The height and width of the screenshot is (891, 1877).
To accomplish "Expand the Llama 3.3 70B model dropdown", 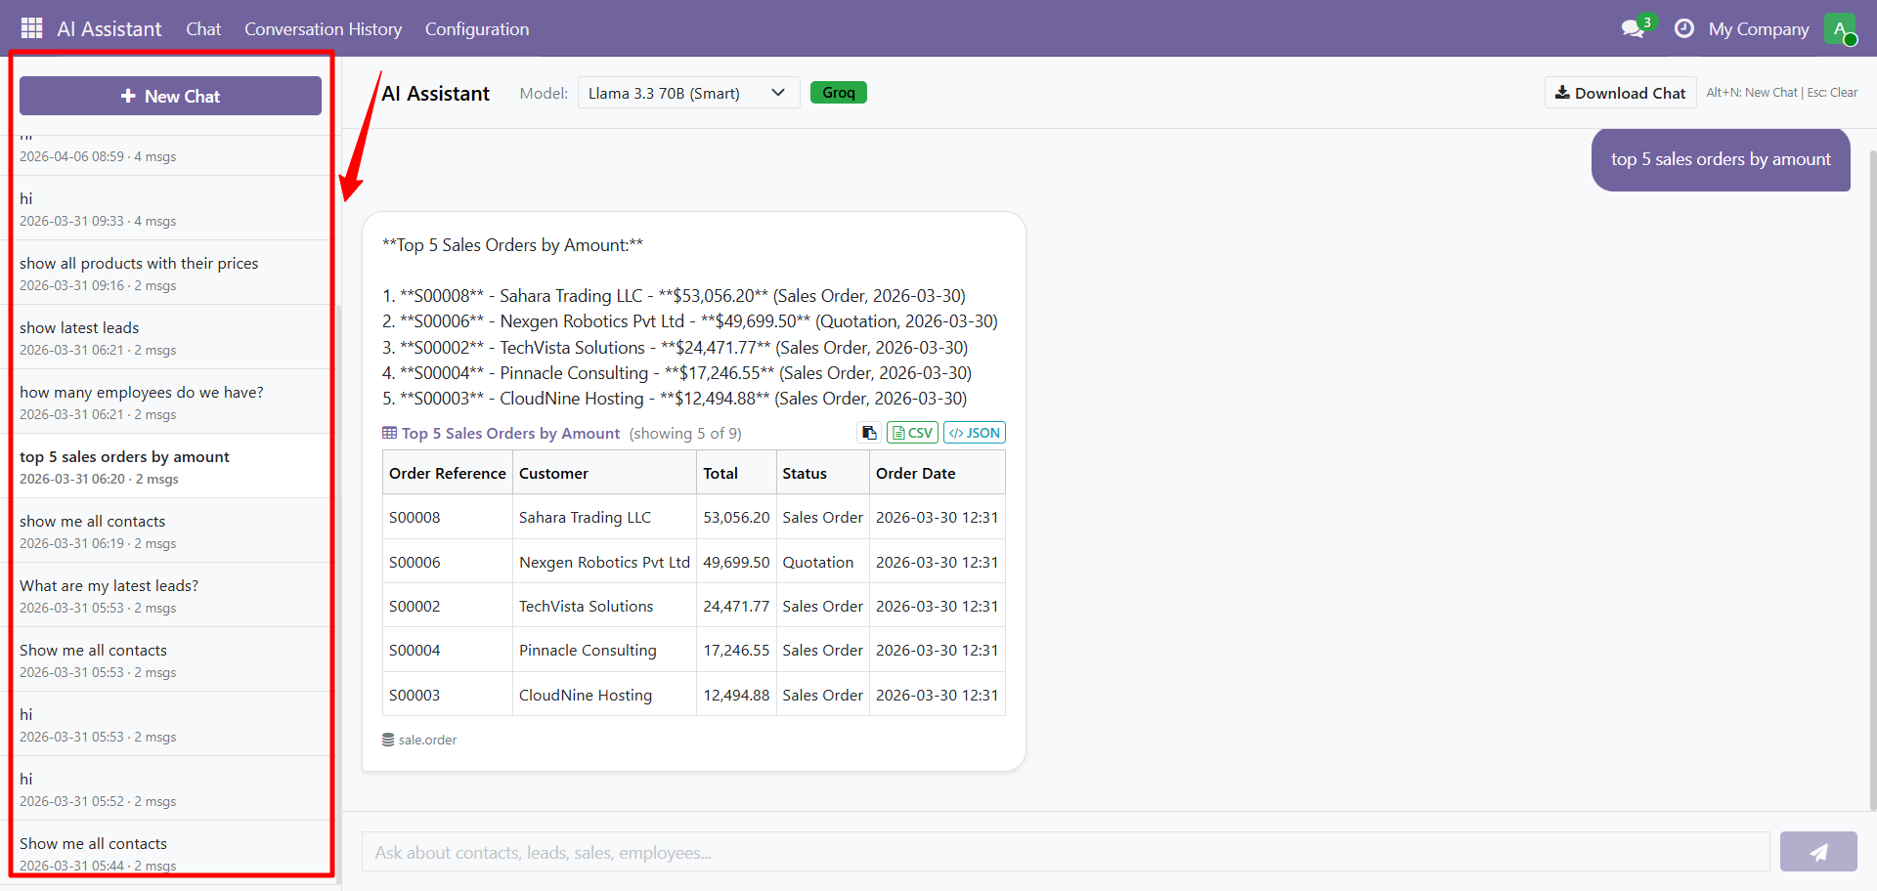I will (x=688, y=93).
